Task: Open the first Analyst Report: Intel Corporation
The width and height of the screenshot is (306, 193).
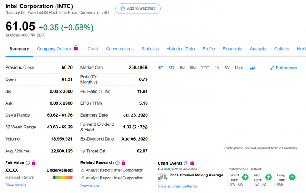Action: click(x=114, y=170)
